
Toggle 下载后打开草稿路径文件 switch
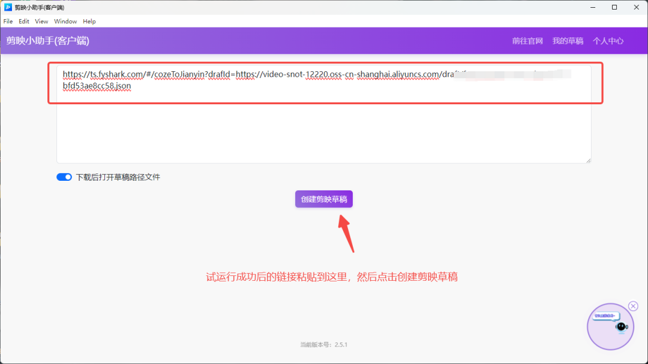click(x=64, y=177)
